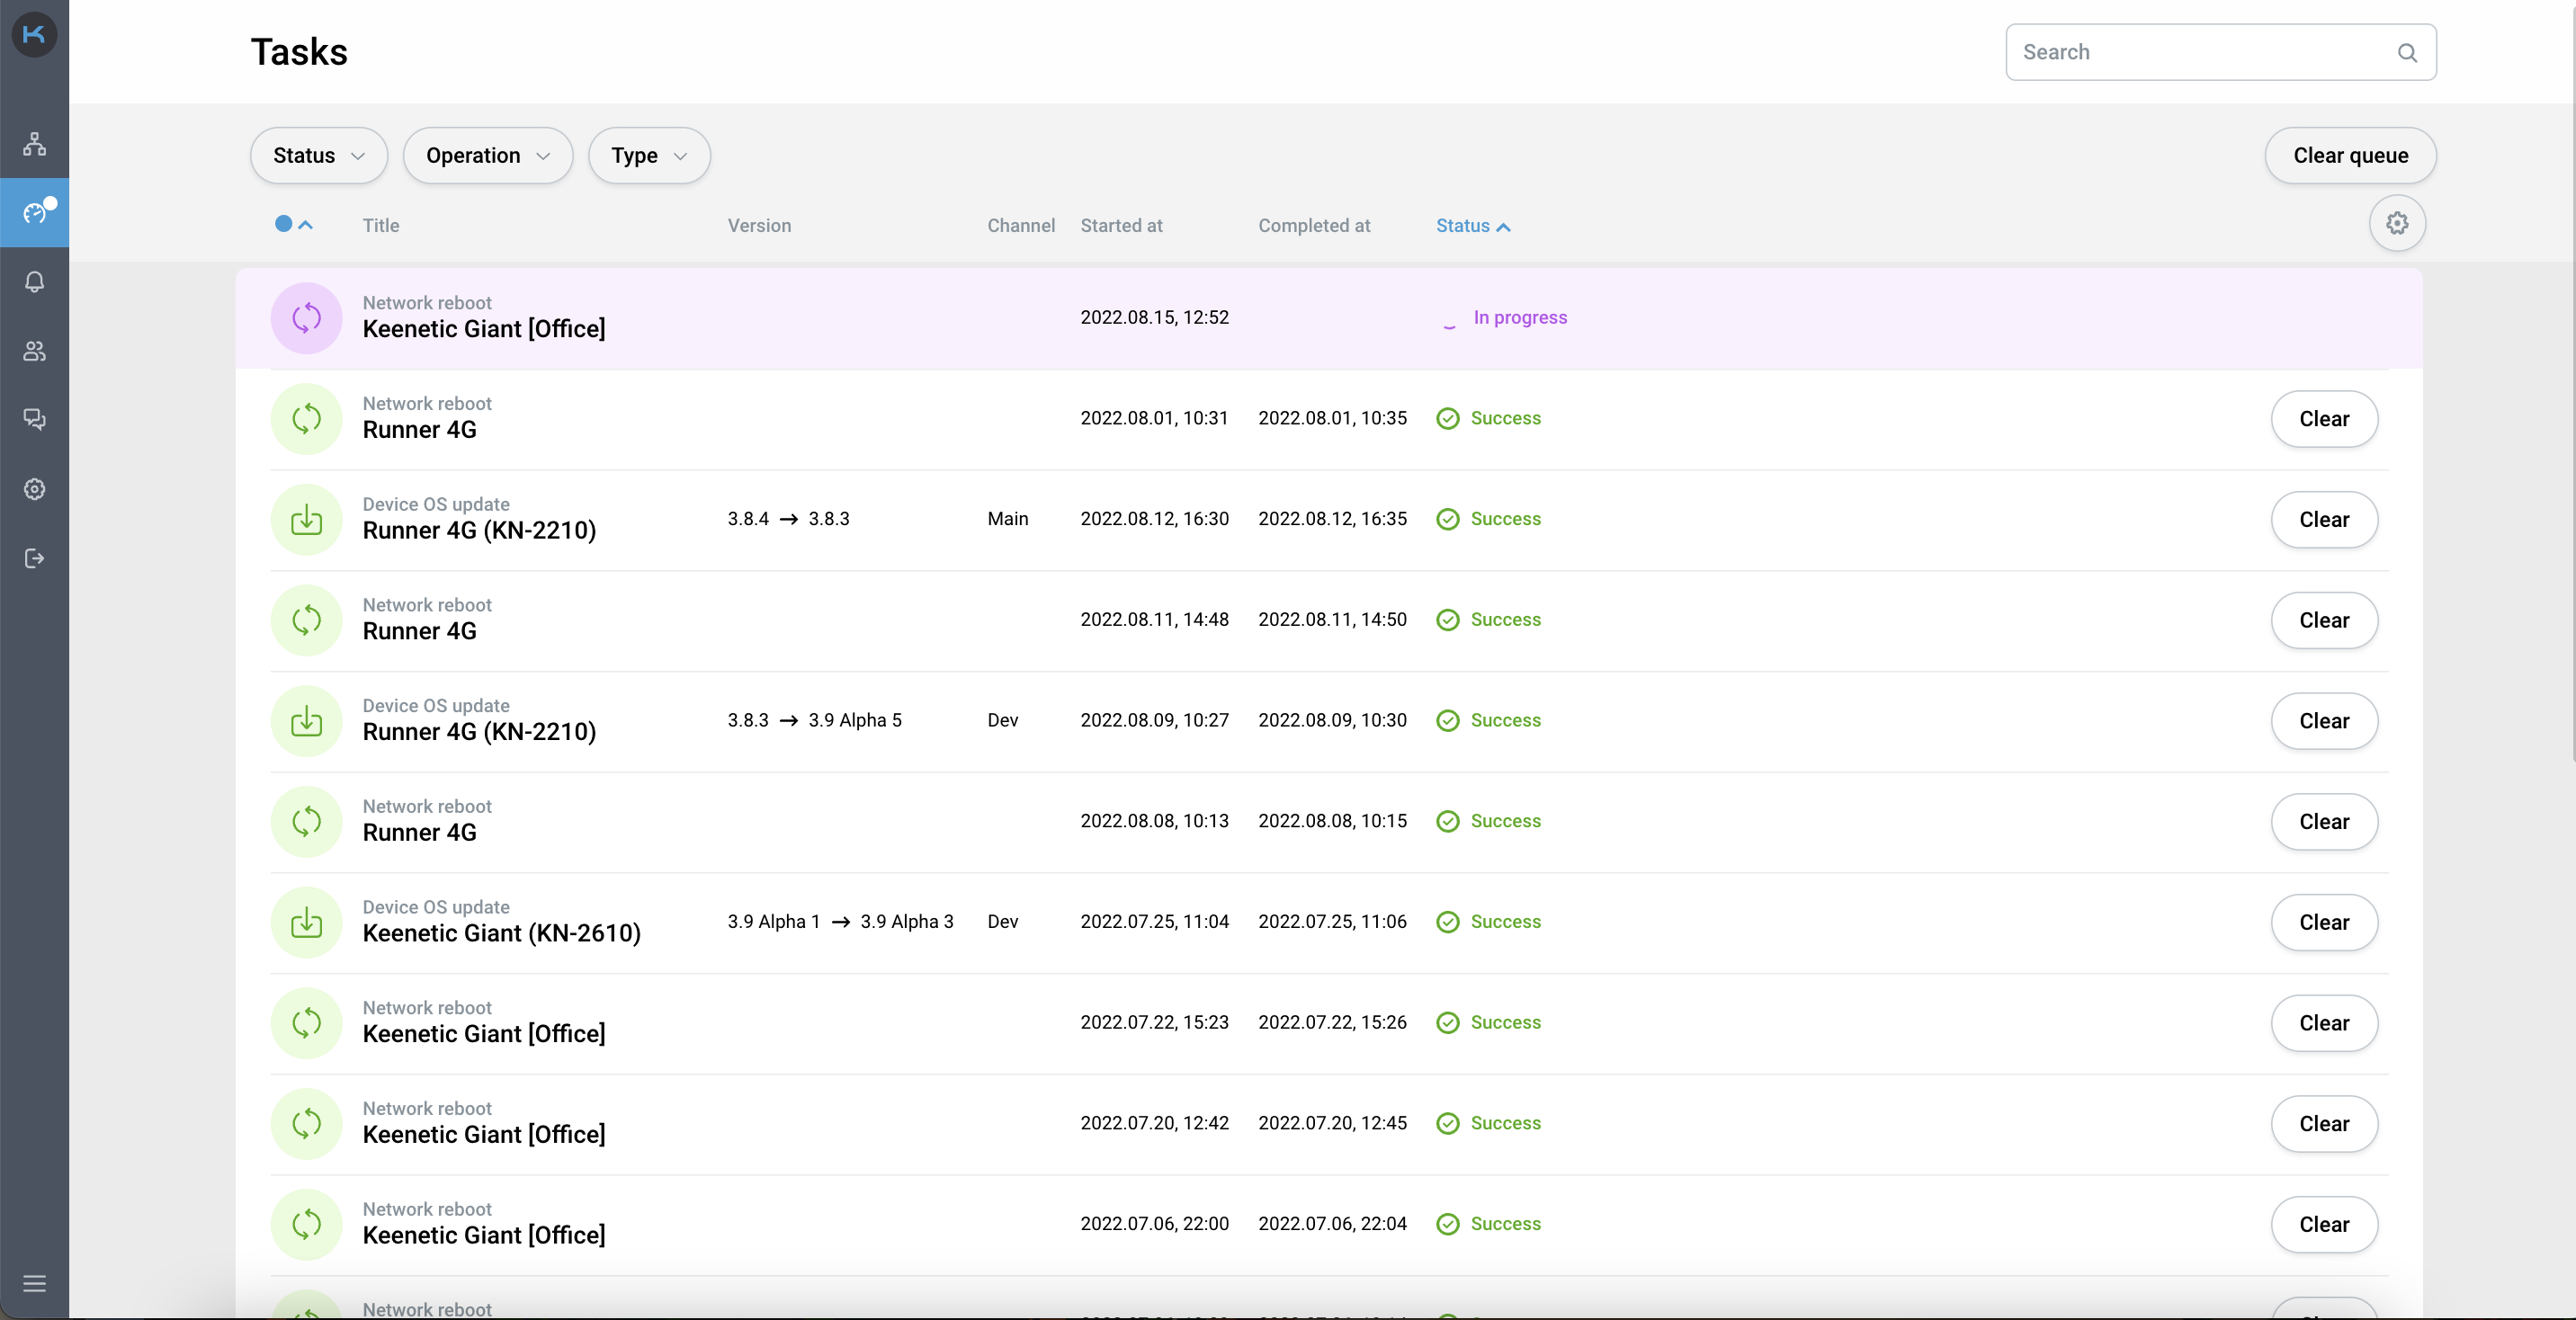Click started time 2022.08.15, 12:52
The image size is (2576, 1320).
tap(1154, 317)
